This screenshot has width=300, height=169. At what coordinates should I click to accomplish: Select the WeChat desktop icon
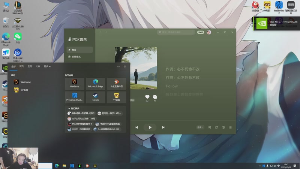[18, 38]
